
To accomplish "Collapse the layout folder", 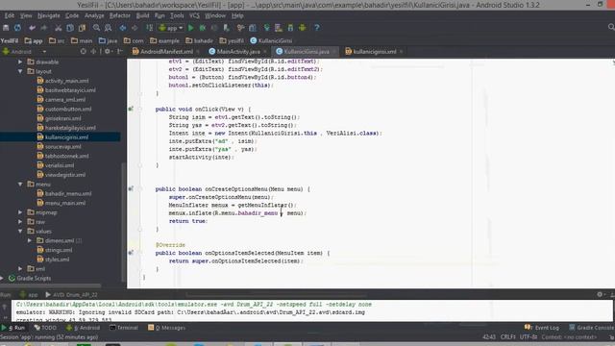I will click(20, 71).
